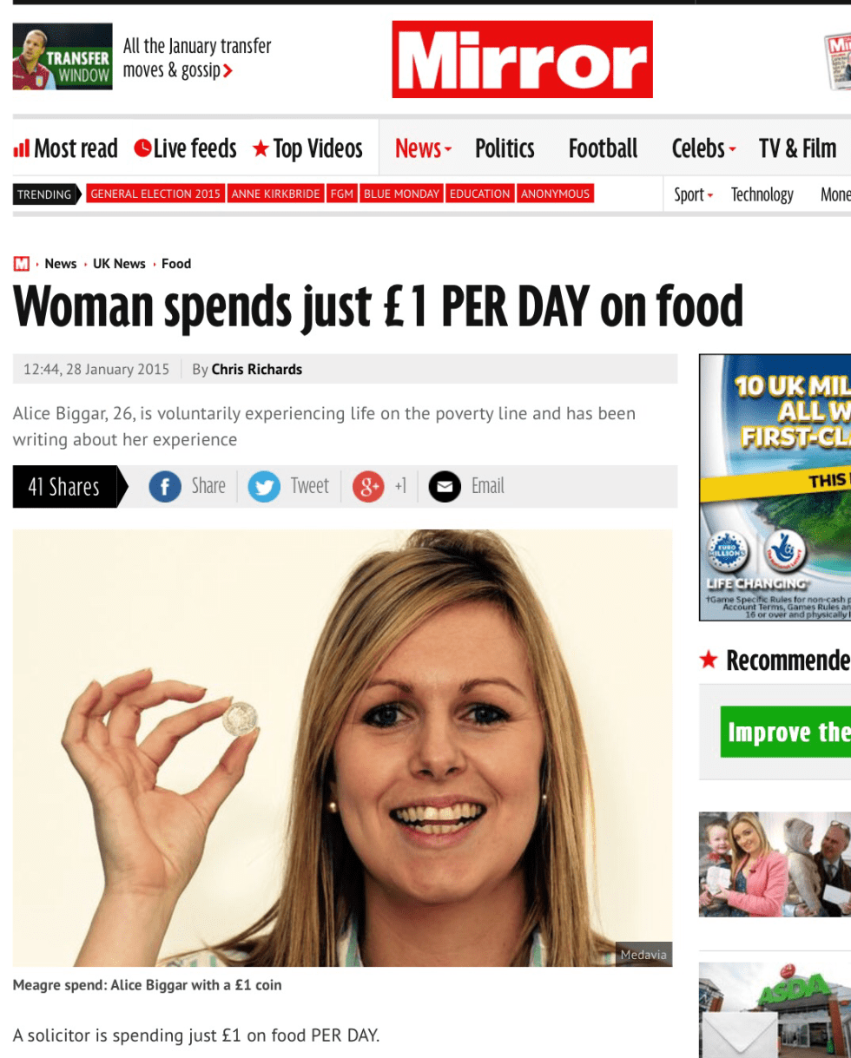Open the Football section
This screenshot has width=851, height=1058.
[x=603, y=148]
